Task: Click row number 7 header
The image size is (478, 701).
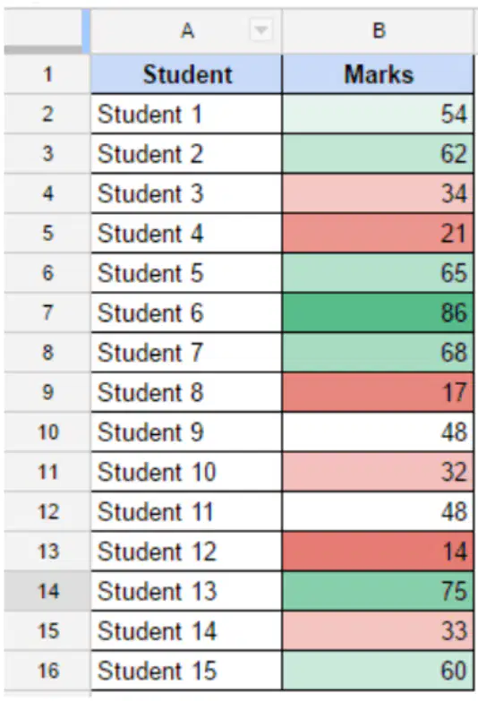Action: (x=47, y=312)
